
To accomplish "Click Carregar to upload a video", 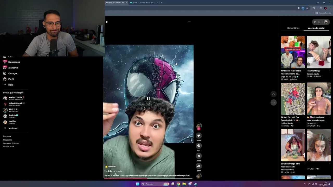I will [x=10, y=74].
